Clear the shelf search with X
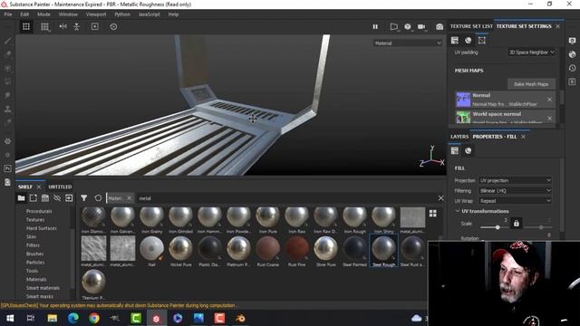 (x=440, y=198)
